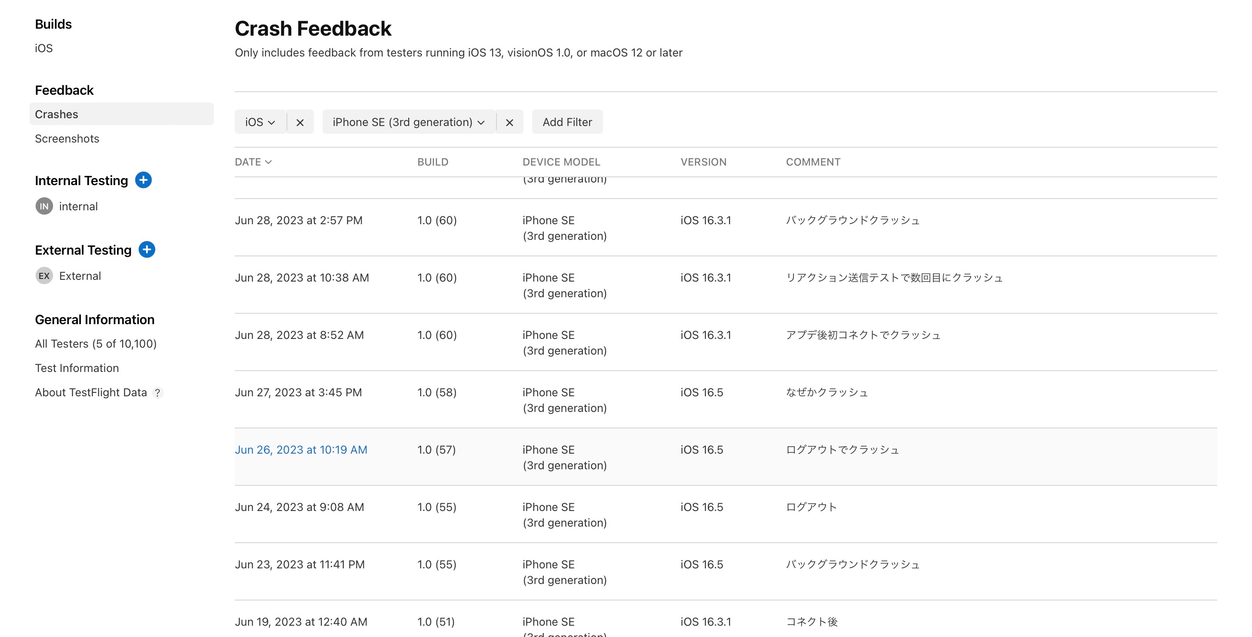Screen dimensions: 1252x637
Task: Open iOS builds in the sidebar
Action: [x=44, y=48]
